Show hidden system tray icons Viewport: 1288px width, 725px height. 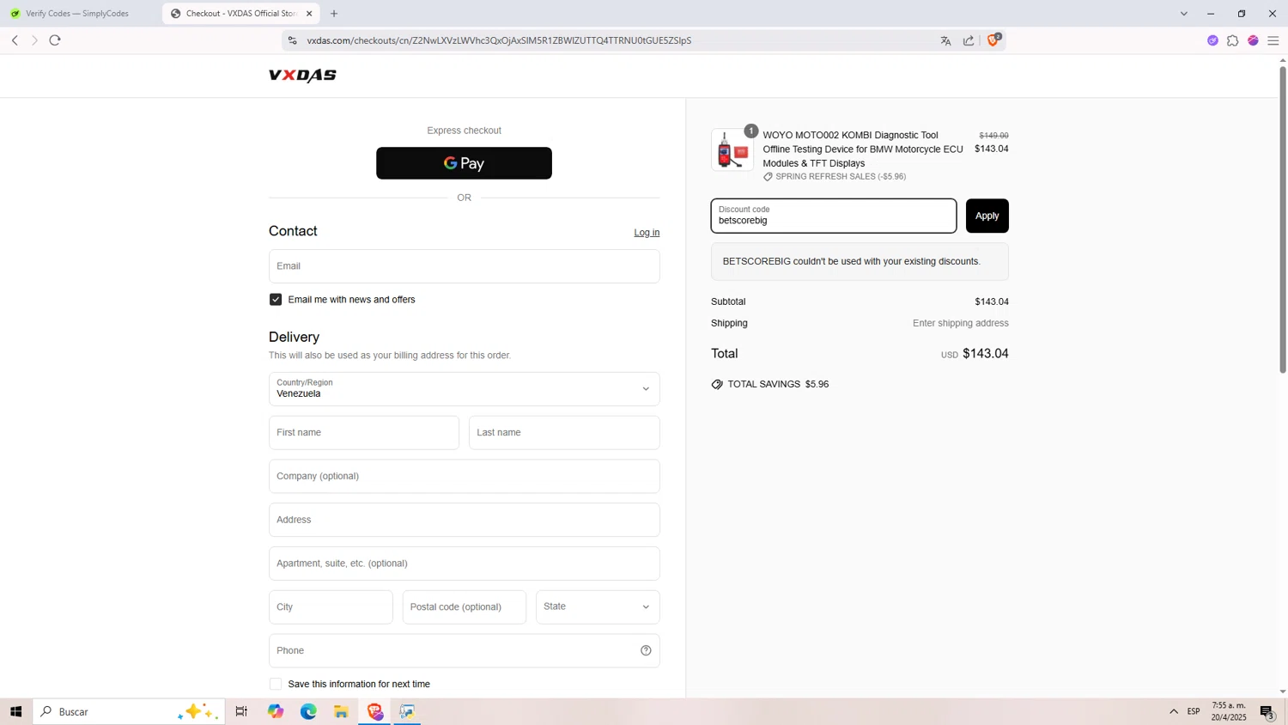[1173, 711]
